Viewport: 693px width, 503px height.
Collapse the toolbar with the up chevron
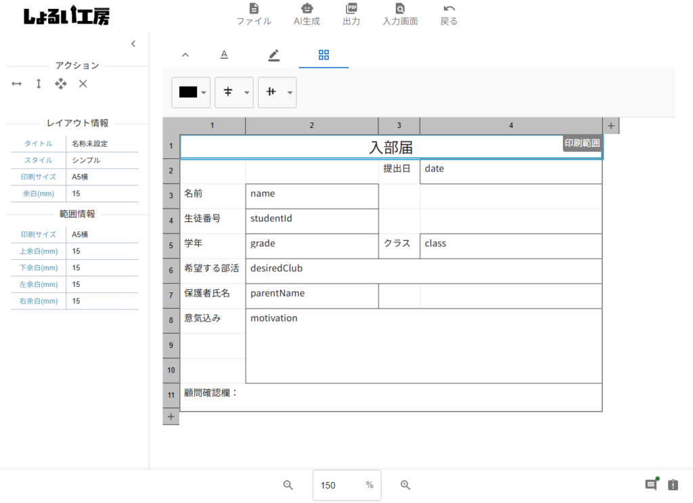[185, 55]
